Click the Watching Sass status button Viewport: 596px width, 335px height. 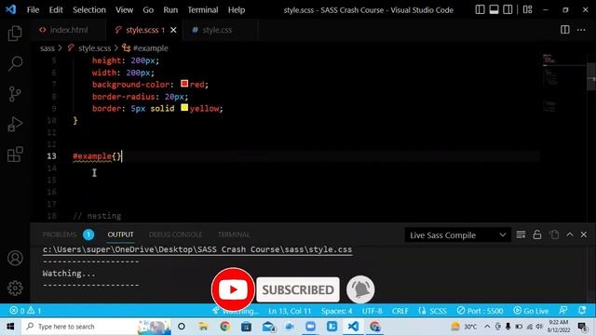point(236,311)
